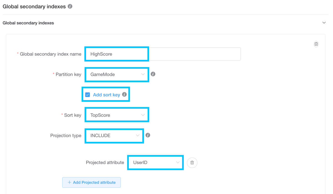
Task: Click the dropdown arrow on the INCLUDE selector
Action: [138, 136]
